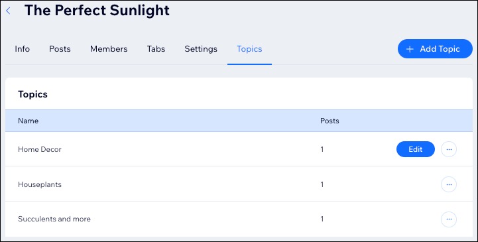Select the Houseplants topic row

239,184
